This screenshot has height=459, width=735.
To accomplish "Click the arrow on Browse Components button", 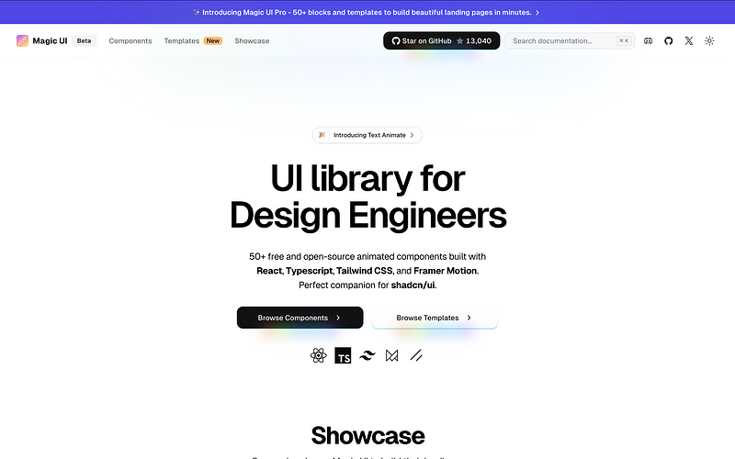I will point(338,318).
